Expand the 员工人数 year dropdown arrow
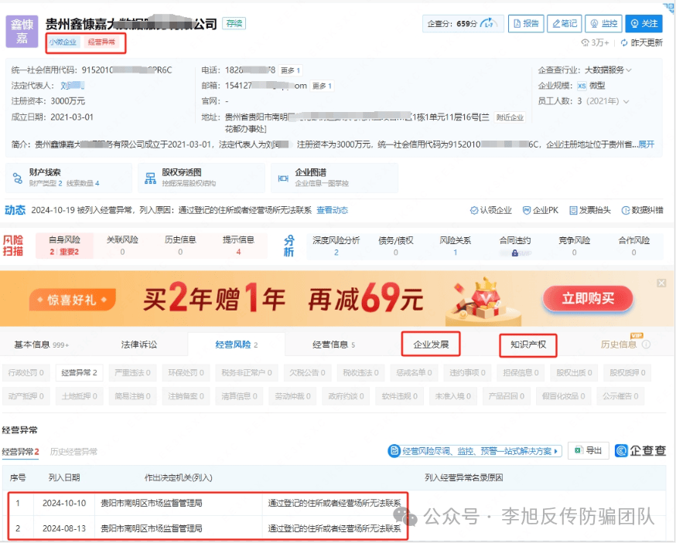 626,101
